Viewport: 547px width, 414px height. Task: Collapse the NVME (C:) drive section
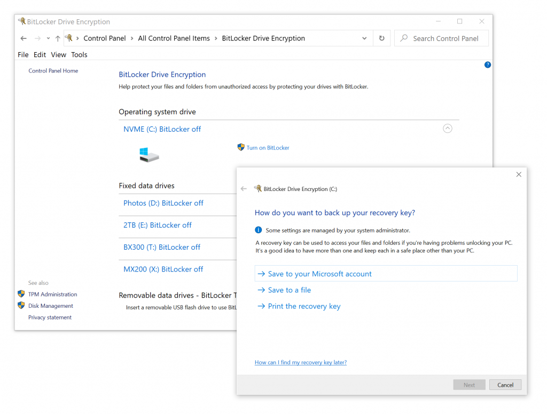(447, 128)
